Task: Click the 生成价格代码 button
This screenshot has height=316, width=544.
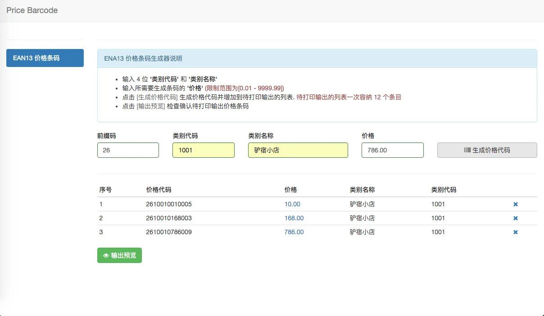Action: point(487,150)
